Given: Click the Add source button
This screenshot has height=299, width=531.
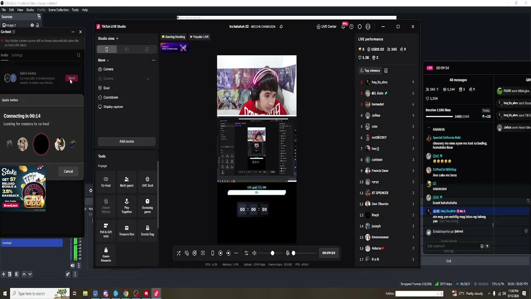Looking at the screenshot, I should (x=127, y=142).
